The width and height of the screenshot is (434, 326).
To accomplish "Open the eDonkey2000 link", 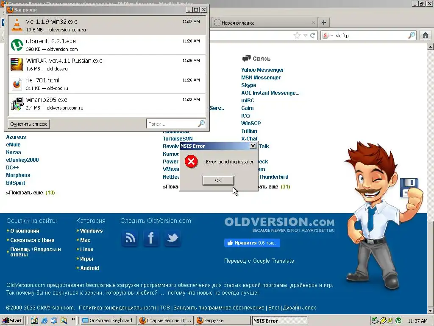I will 22,160.
